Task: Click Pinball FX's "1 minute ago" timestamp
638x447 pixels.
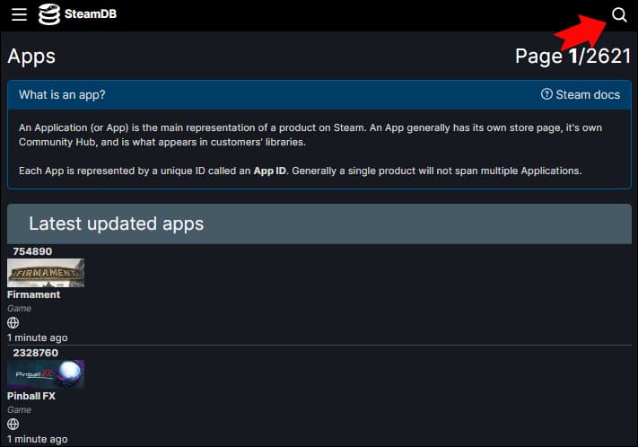Action: pos(38,439)
